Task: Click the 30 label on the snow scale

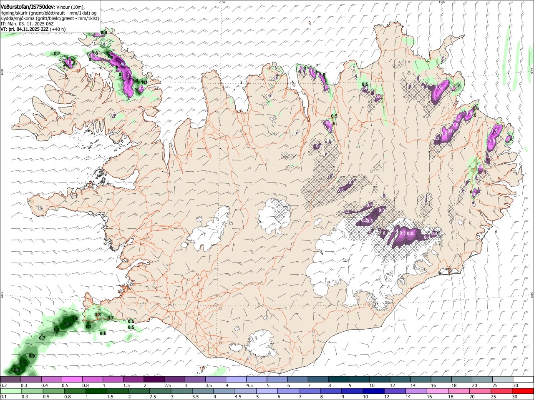Action: (x=516, y=385)
